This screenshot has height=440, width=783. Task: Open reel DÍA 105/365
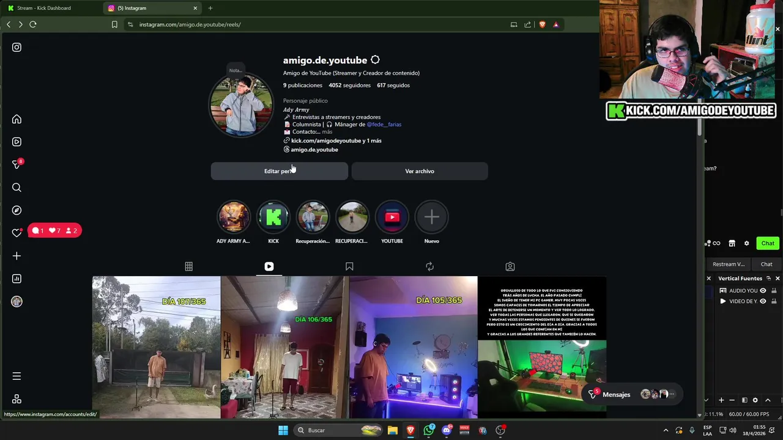413,347
